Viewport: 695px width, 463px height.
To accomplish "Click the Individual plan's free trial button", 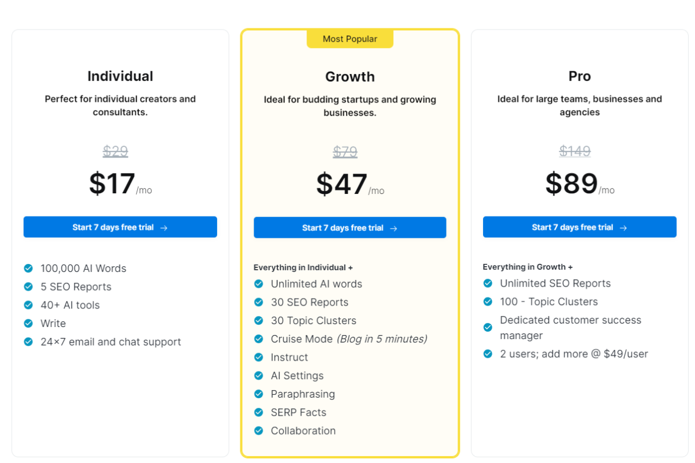I will (x=120, y=227).
